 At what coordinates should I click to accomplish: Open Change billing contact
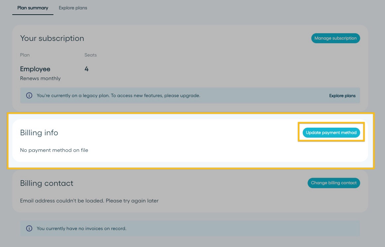tap(334, 183)
